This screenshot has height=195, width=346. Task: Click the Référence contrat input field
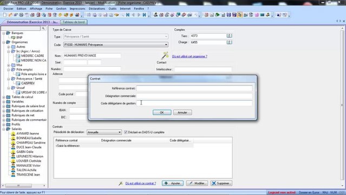(x=194, y=88)
